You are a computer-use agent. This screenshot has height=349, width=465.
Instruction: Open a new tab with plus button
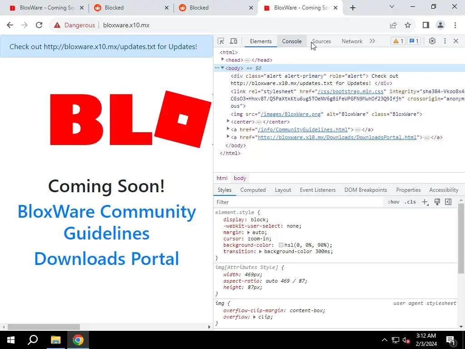tap(352, 8)
